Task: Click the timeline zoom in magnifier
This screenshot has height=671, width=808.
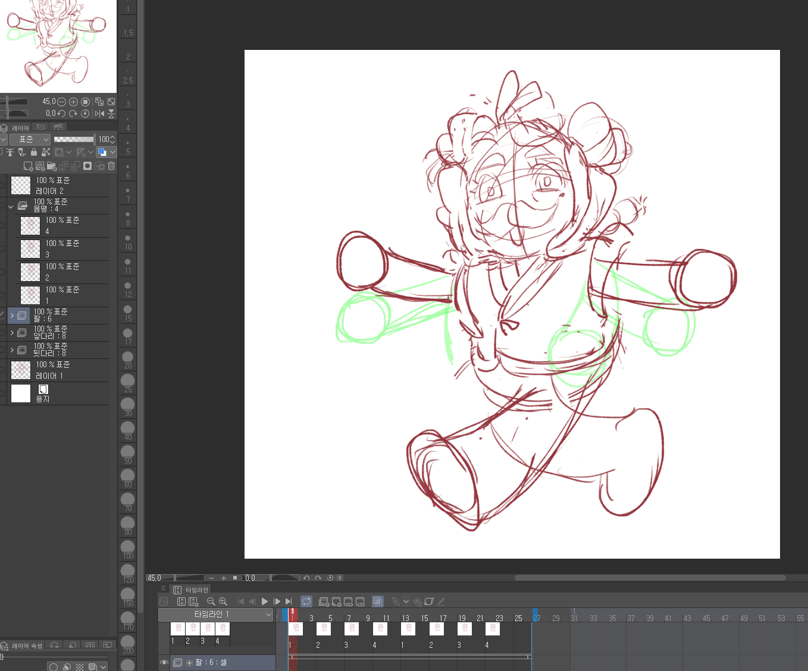Action: (x=223, y=601)
